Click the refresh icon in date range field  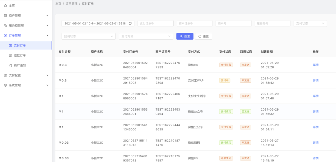130,24
